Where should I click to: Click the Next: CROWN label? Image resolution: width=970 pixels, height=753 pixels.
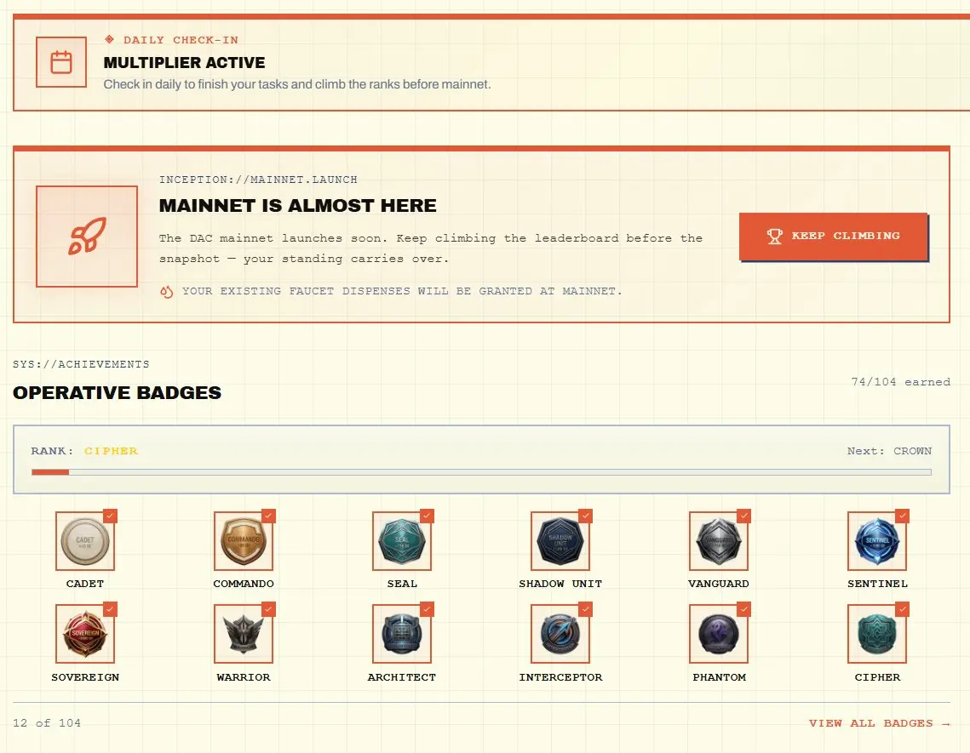pos(889,451)
